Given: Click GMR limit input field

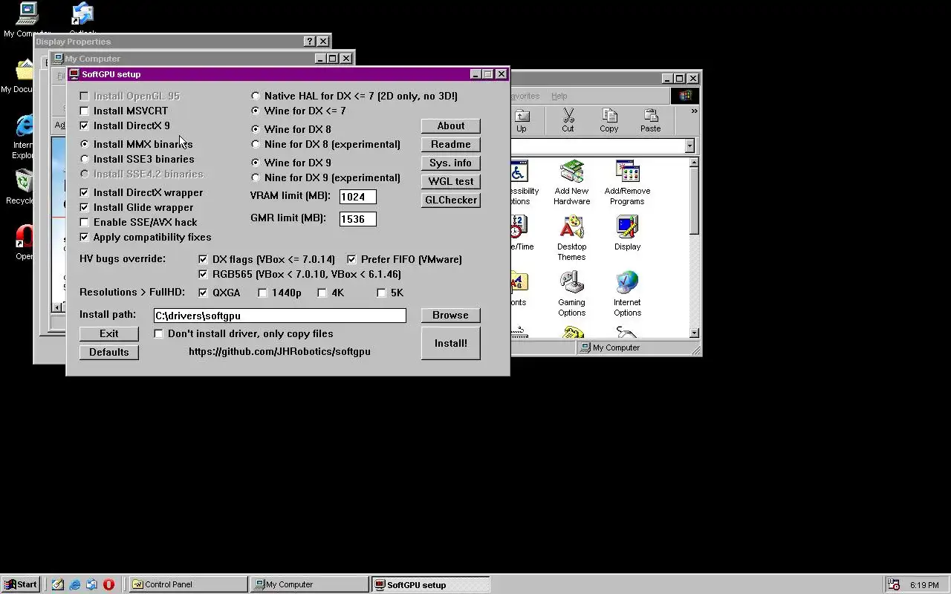Looking at the screenshot, I should click(358, 219).
